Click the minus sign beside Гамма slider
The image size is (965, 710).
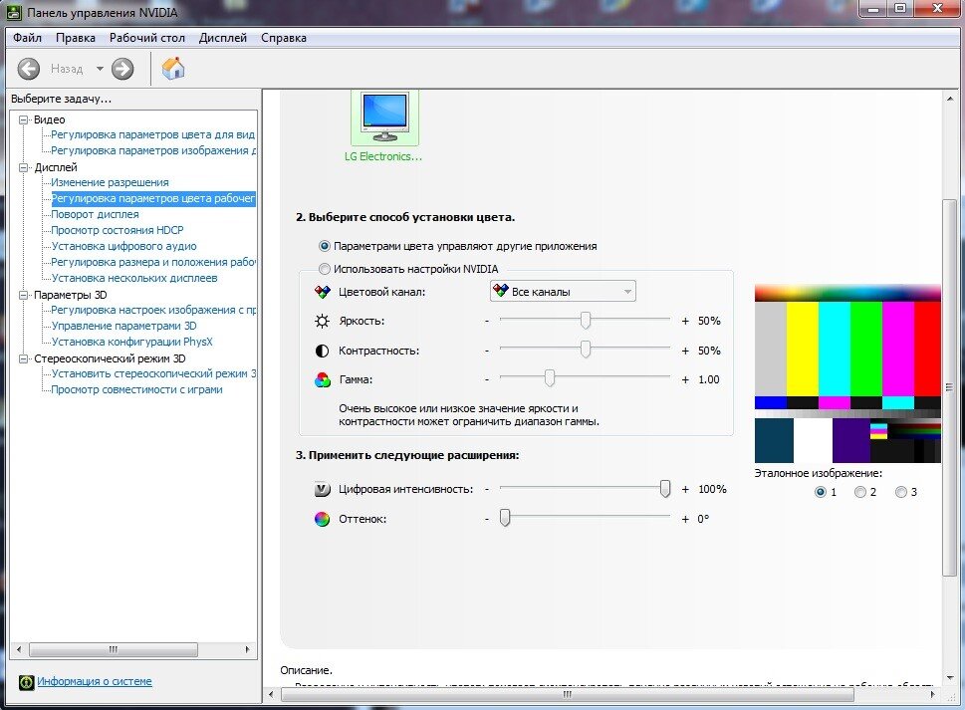pyautogui.click(x=487, y=380)
